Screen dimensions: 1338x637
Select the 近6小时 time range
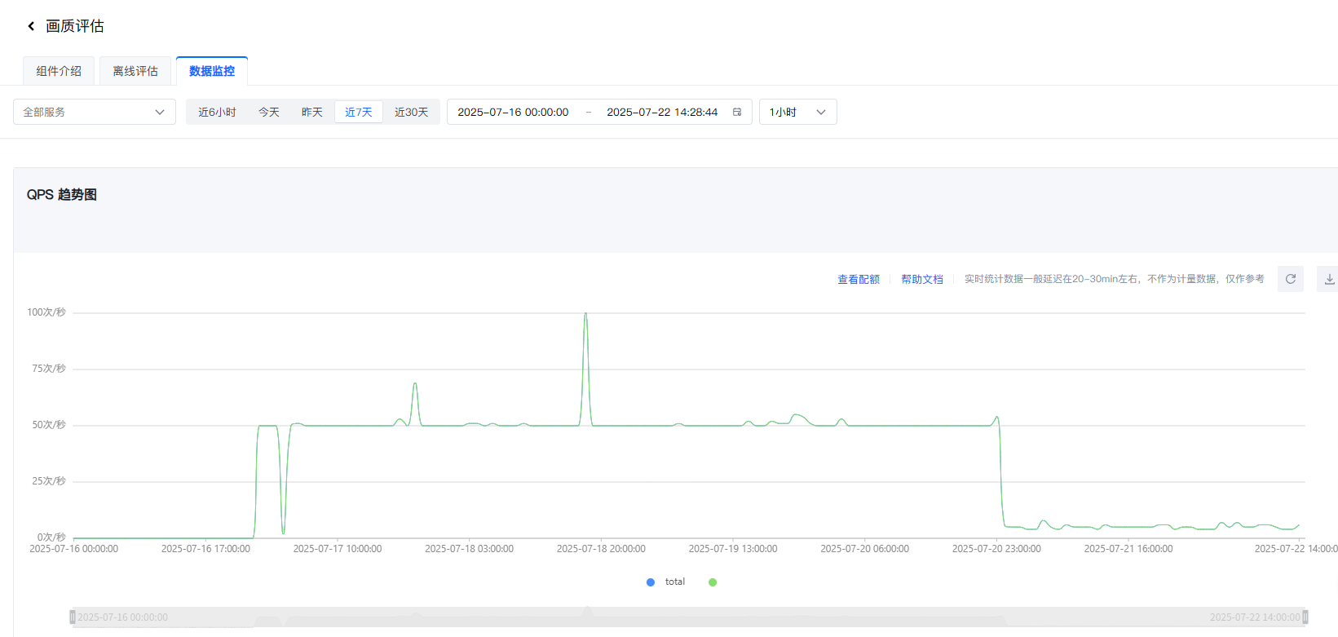(x=217, y=112)
